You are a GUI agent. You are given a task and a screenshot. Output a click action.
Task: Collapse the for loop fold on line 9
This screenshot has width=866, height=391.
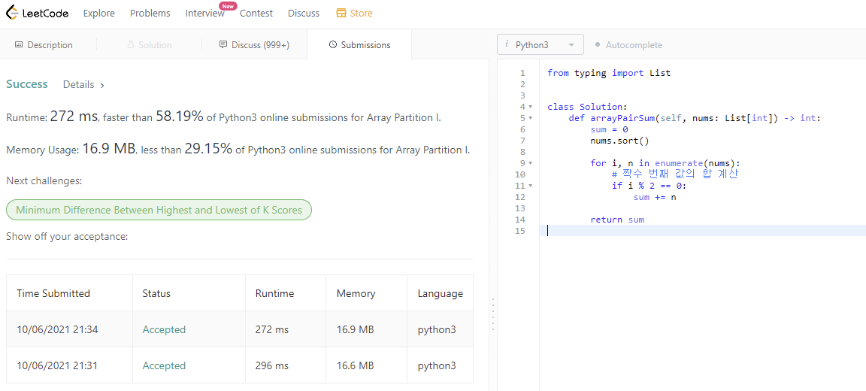click(x=531, y=163)
